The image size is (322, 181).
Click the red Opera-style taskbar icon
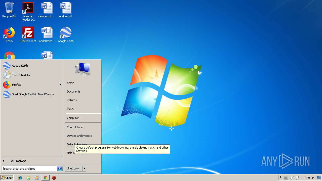tap(54, 178)
